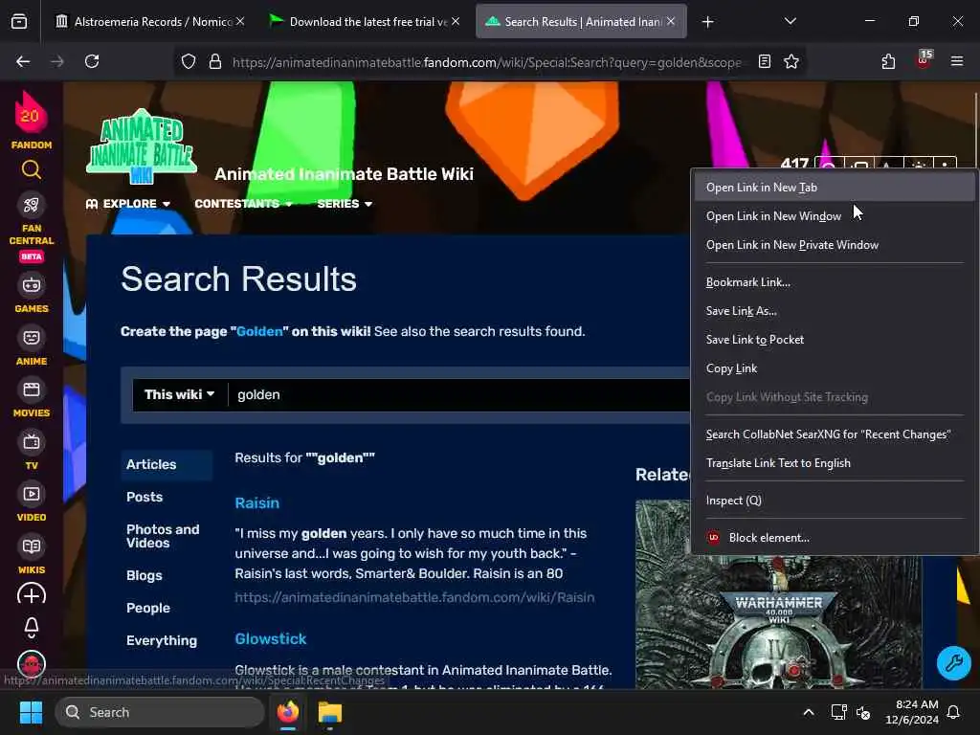Open the Firefox hamburger menu

pos(956,61)
